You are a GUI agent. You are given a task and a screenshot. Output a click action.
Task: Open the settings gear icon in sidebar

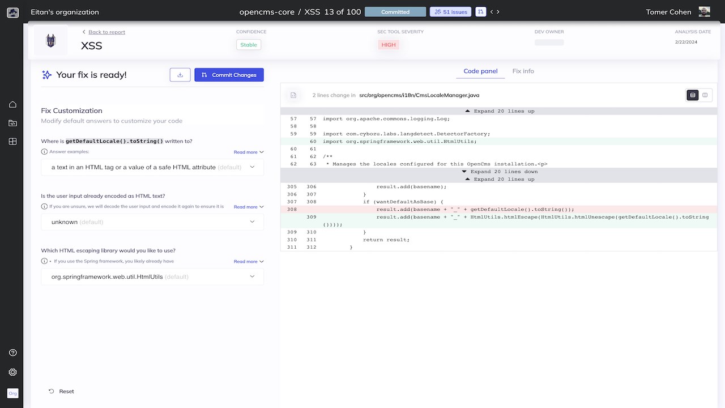click(12, 372)
